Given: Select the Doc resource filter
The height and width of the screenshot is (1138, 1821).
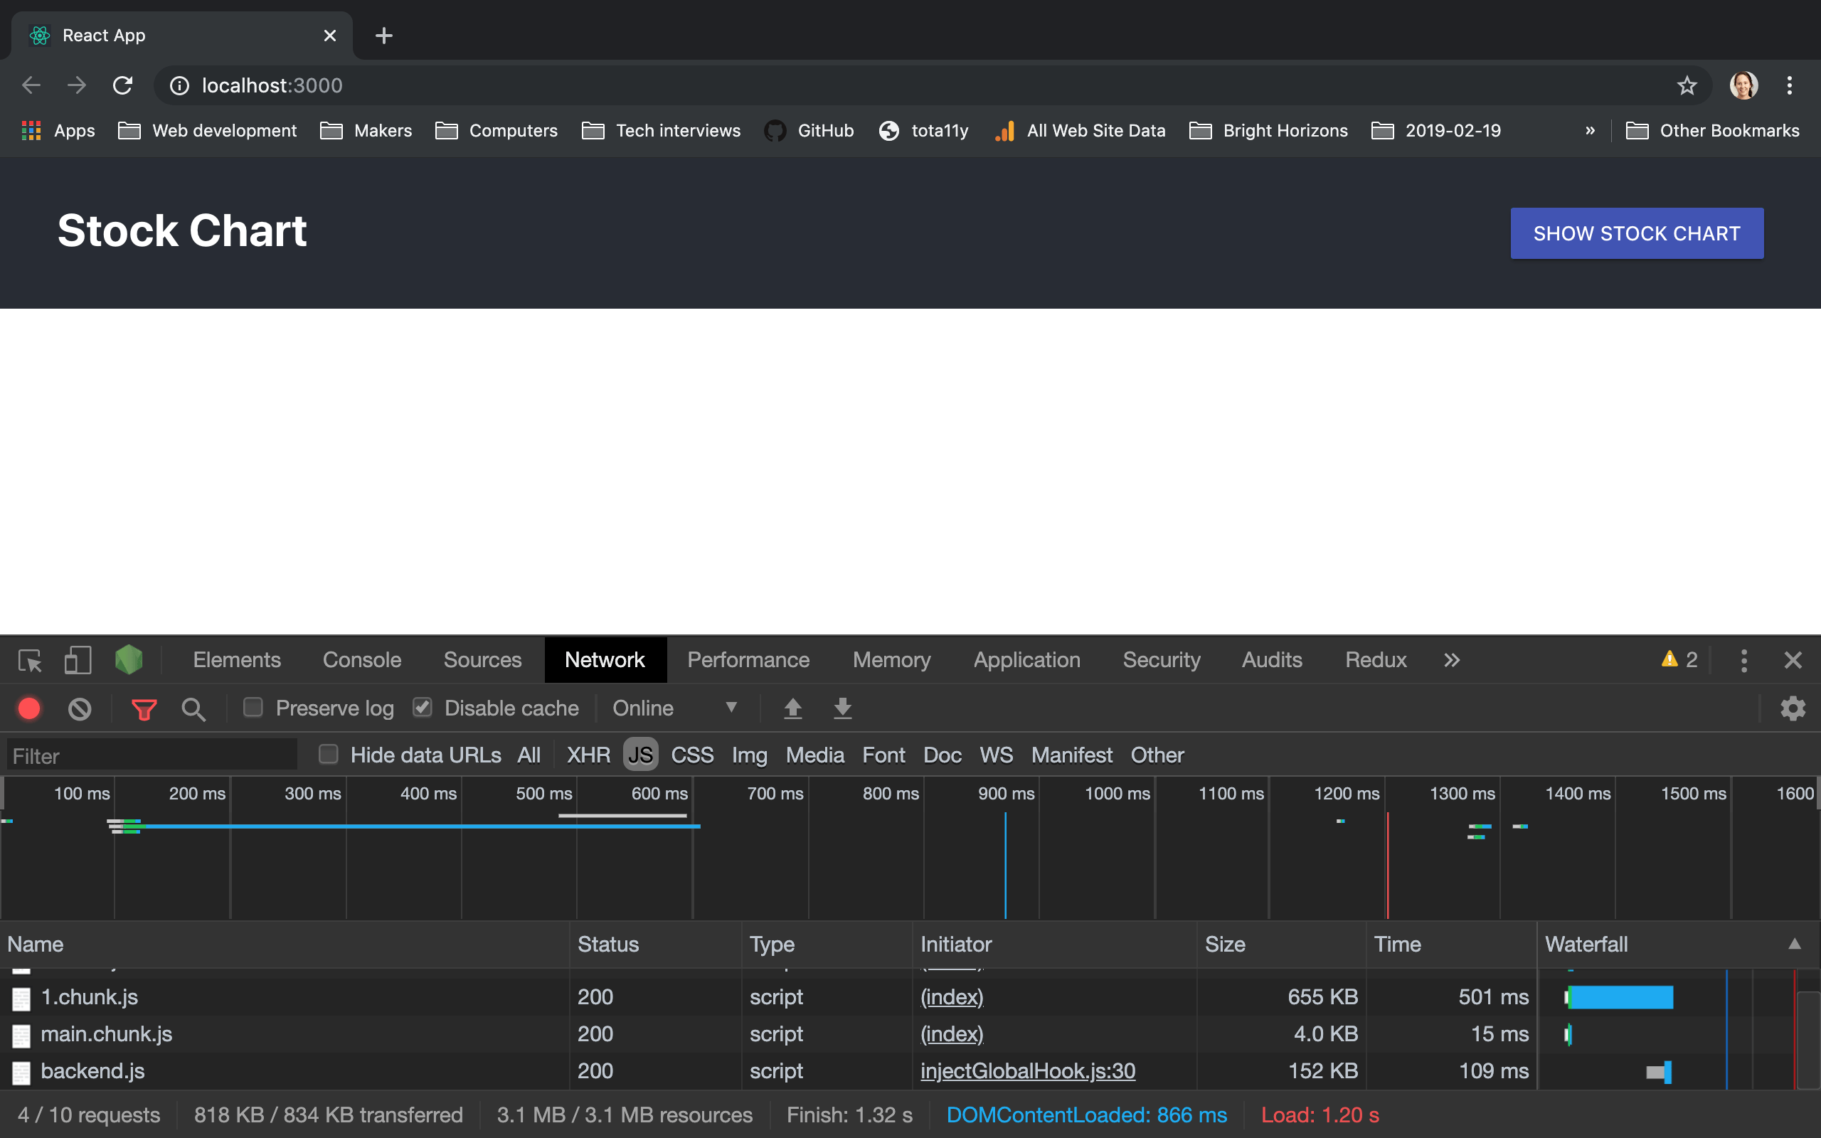Looking at the screenshot, I should click(942, 755).
